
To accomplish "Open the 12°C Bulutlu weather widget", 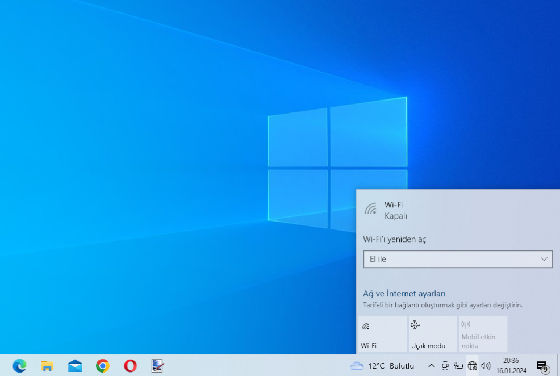I will [382, 366].
